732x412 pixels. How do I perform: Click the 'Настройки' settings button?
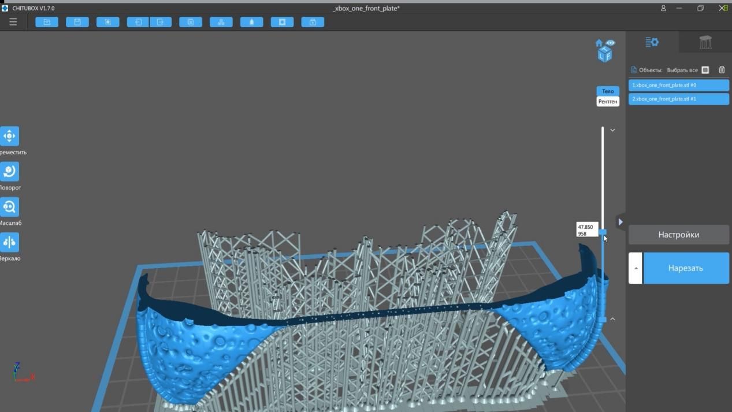678,235
